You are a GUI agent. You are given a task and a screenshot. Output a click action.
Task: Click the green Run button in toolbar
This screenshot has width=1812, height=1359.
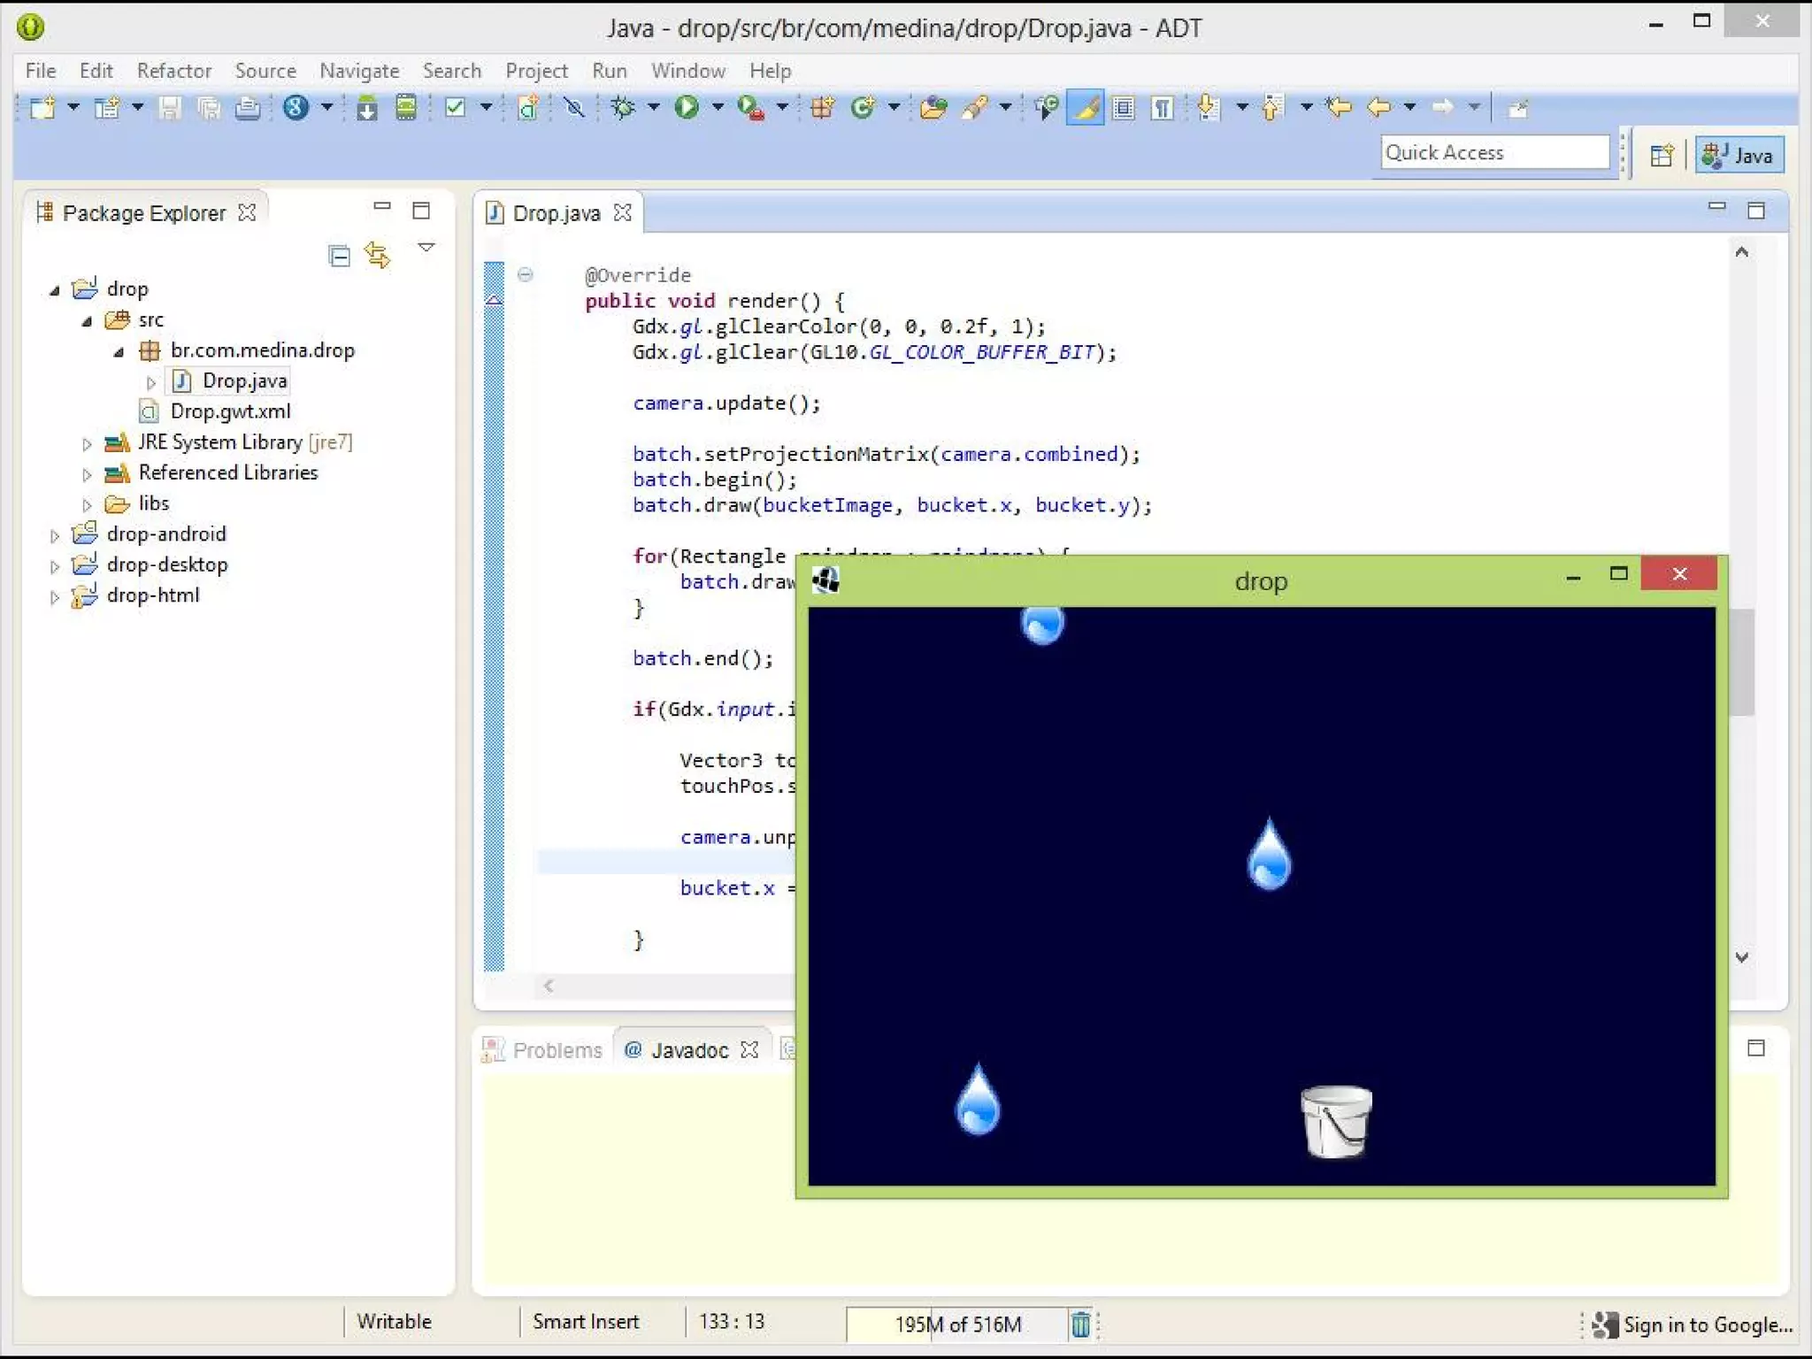point(687,108)
